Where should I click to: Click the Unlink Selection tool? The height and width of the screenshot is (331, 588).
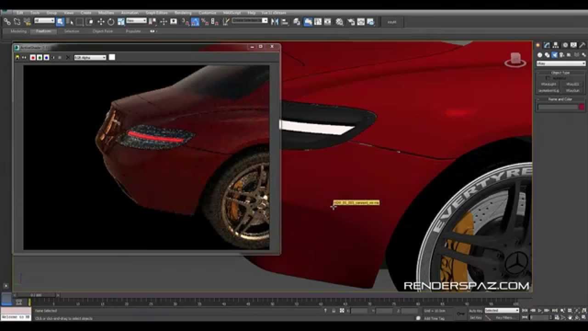coord(17,21)
